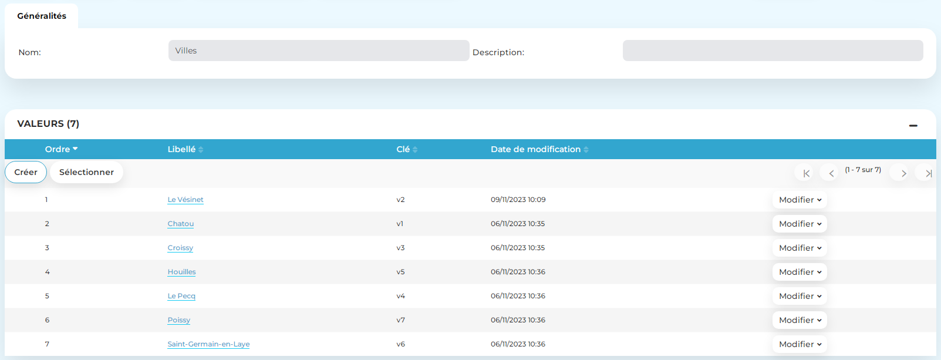
Task: Open the Croissy value link
Action: tap(180, 248)
